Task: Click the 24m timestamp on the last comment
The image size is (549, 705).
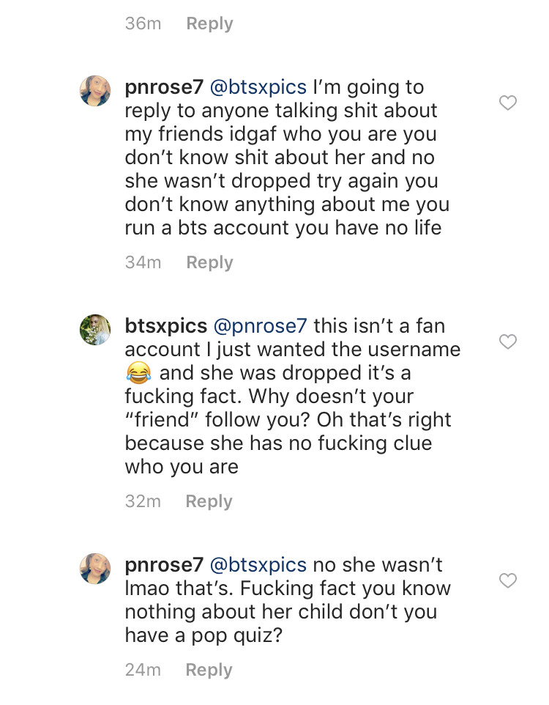Action: pos(143,670)
